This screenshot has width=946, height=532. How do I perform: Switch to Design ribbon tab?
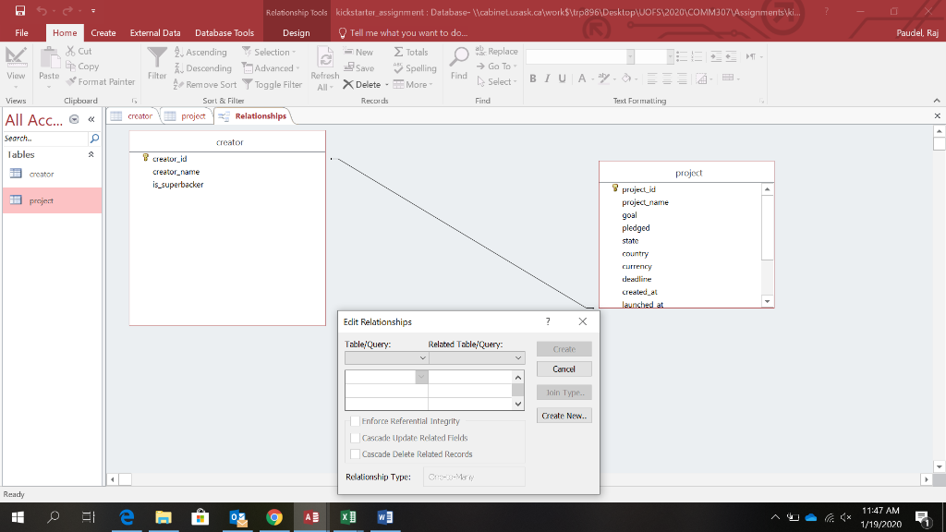[x=297, y=32]
